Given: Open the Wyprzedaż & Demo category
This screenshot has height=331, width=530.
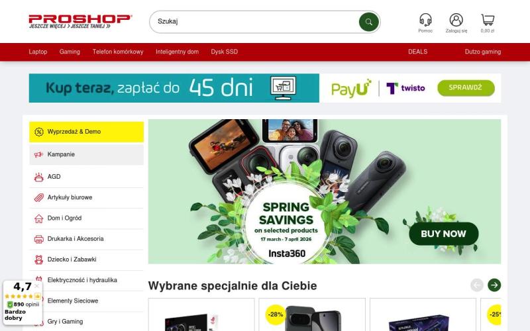Looking at the screenshot, I should point(87,132).
